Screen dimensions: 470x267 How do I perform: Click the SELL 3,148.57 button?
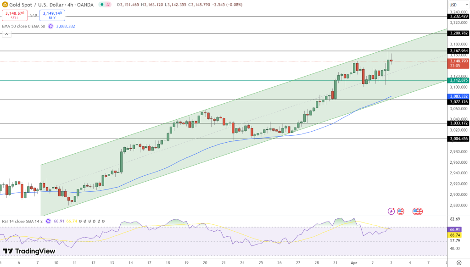coord(15,15)
